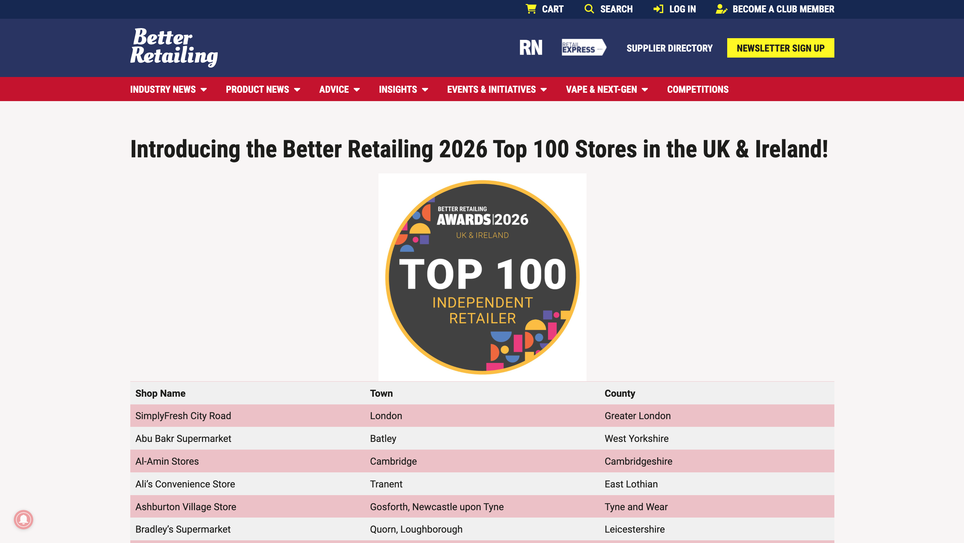Click the log in arrow icon
964x543 pixels.
point(658,9)
